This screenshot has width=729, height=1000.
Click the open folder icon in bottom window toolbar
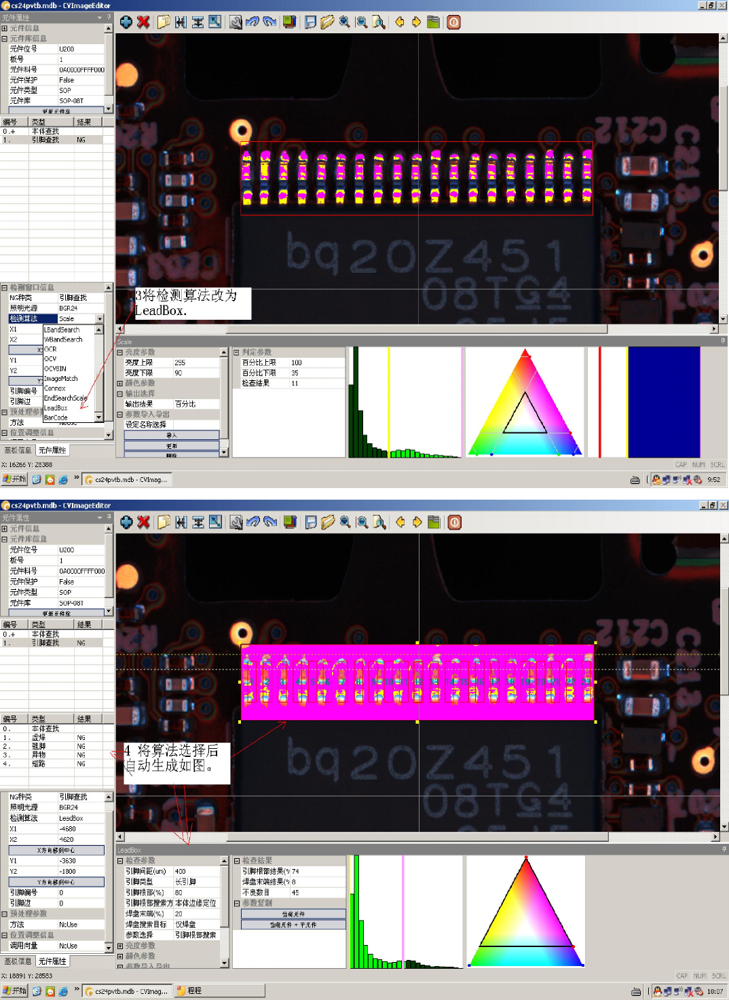click(x=328, y=522)
